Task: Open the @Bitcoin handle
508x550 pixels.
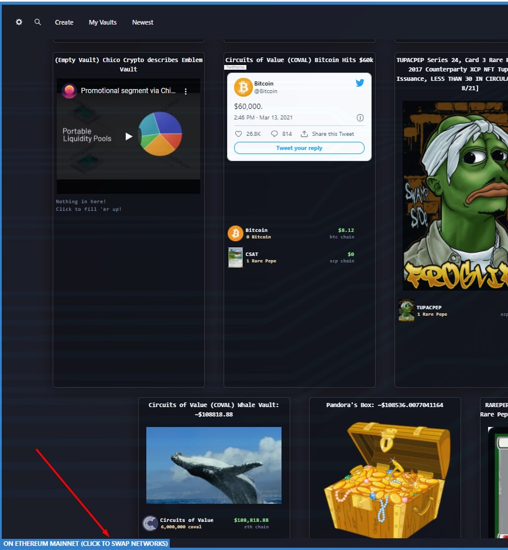Action: click(266, 91)
